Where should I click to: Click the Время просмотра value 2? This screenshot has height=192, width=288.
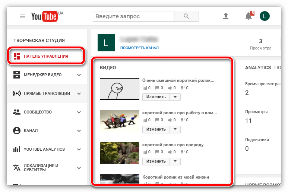coord(247,93)
